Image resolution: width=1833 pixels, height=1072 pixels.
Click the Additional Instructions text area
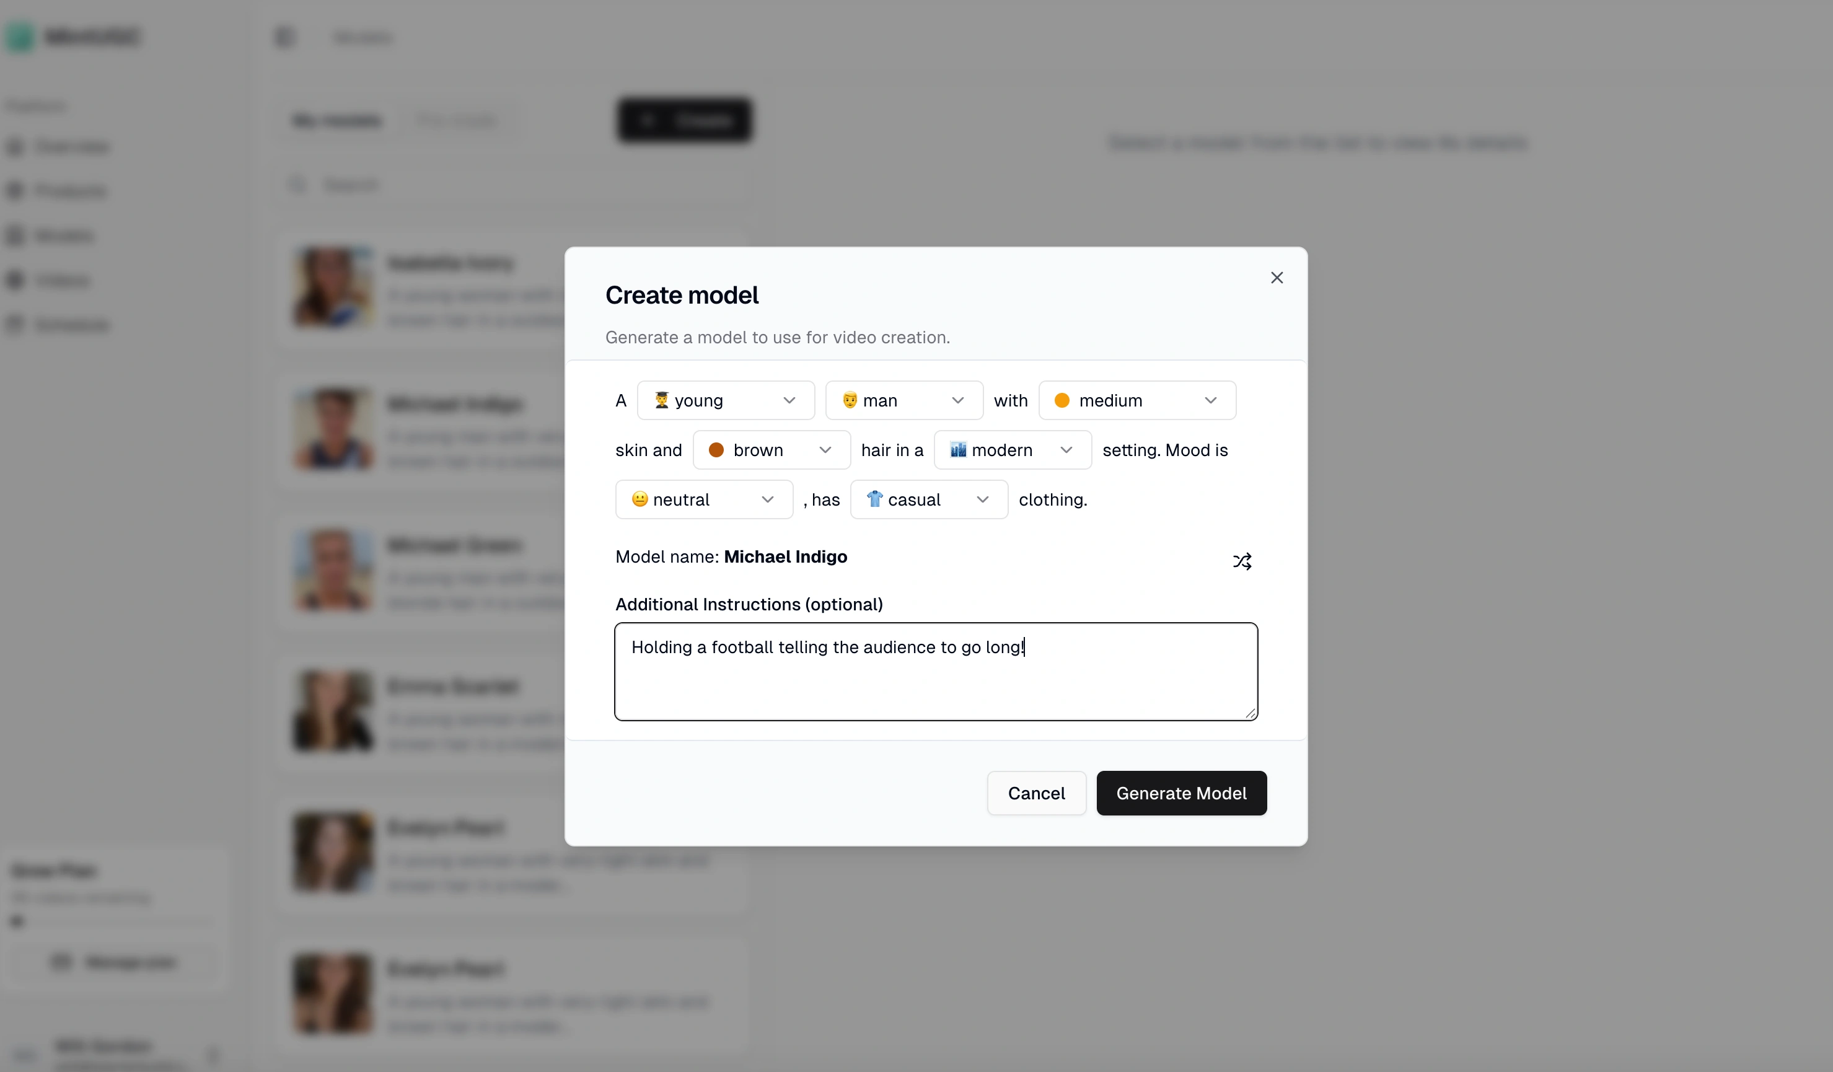tap(936, 670)
